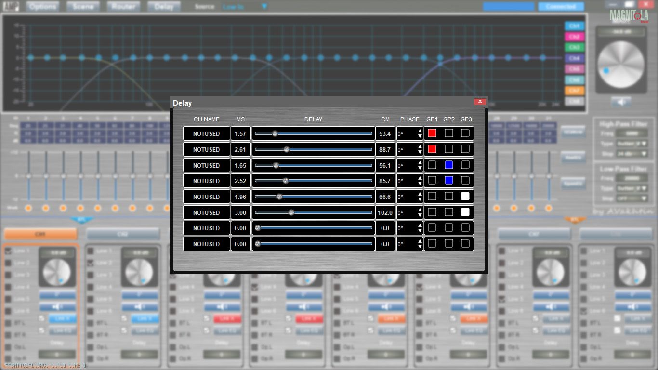Check GP1 in the 1.96 ms row

coord(432,196)
